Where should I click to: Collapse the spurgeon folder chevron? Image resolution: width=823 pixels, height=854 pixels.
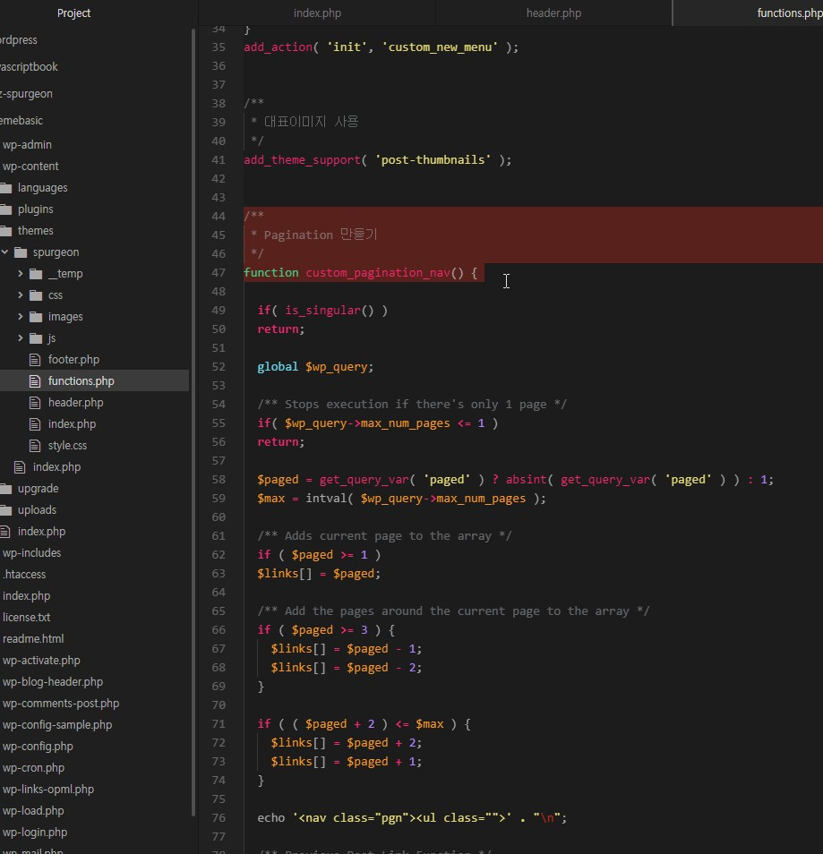point(4,252)
